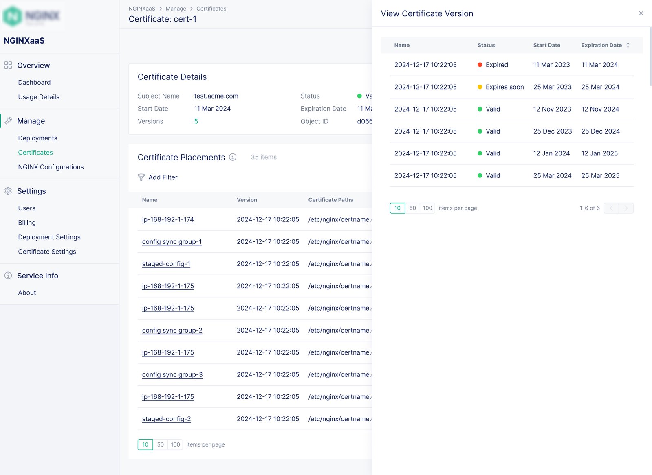Screen dimensions: 652x475
Task: Go to next page of certificate versions
Action: 626,208
